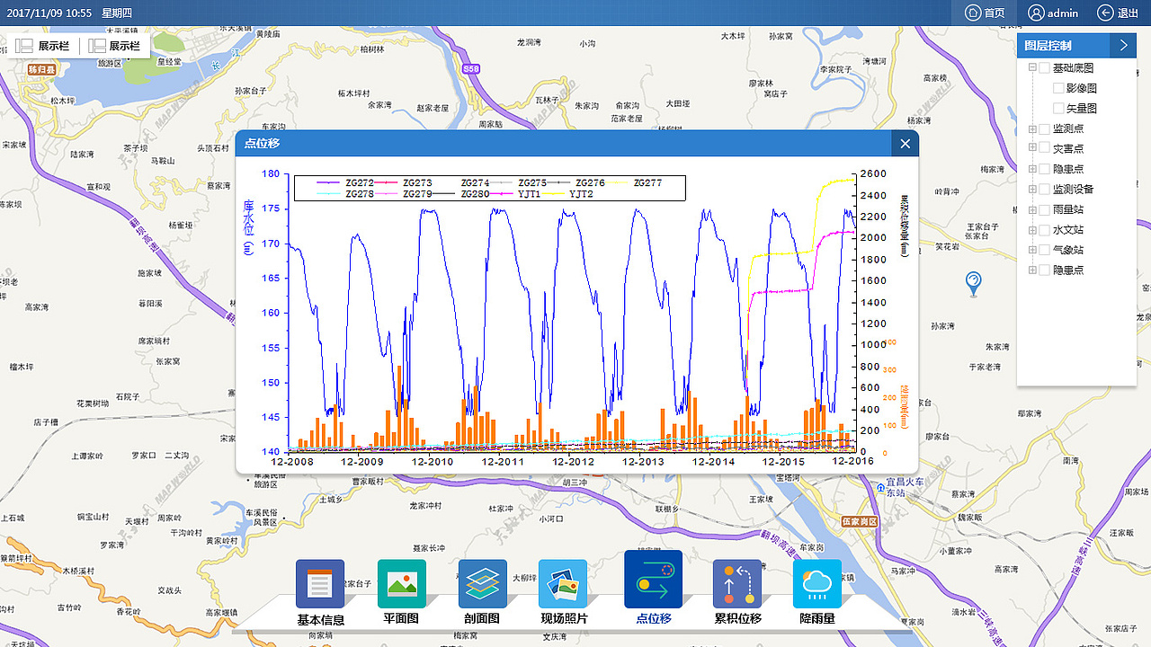Image resolution: width=1151 pixels, height=647 pixels.
Task: Select the 矢量图 layer label
Action: coord(1082,109)
